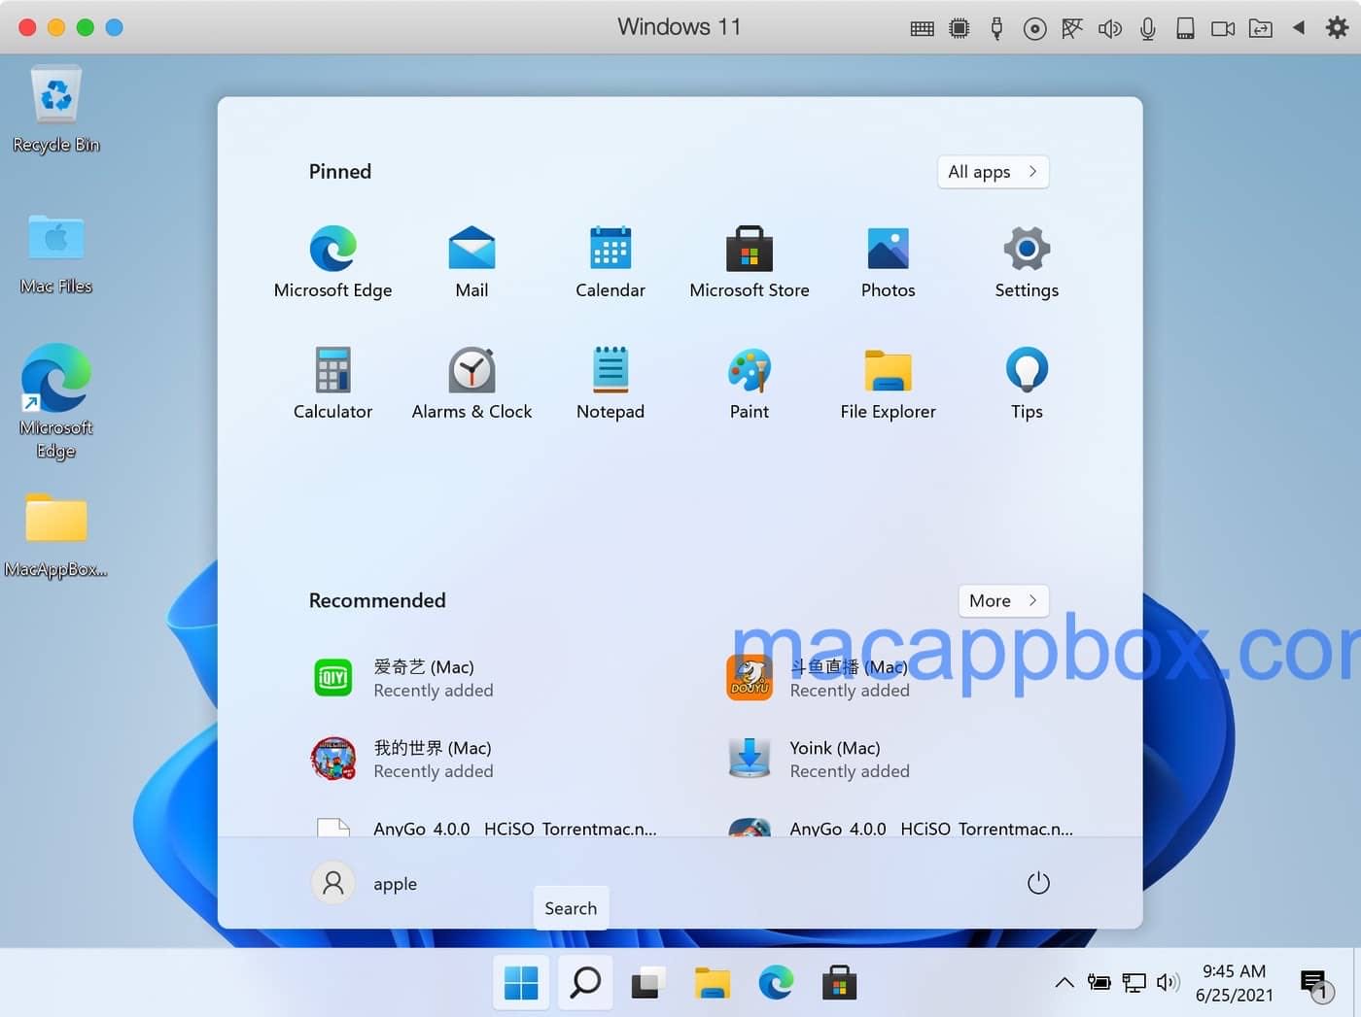Select the Mac Files desktop folder

coord(56,254)
